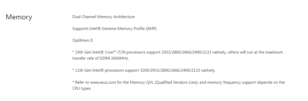This screenshot has width=308, height=101.
Task: Click the Memory section heading
Action: [x=19, y=17]
